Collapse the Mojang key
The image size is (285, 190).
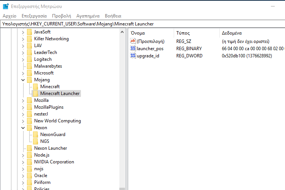[x=23, y=80]
